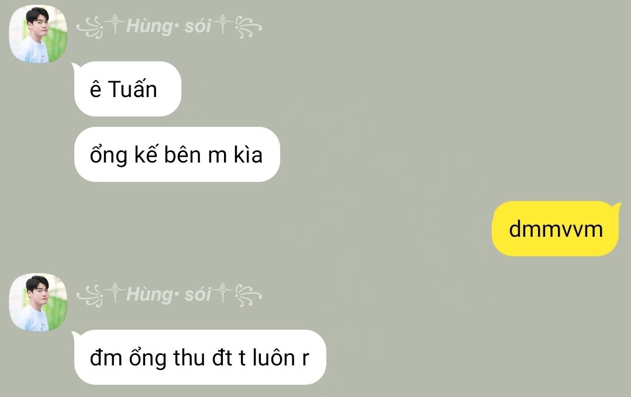Tap cross symbol after lower 'sói' text

[x=223, y=293]
